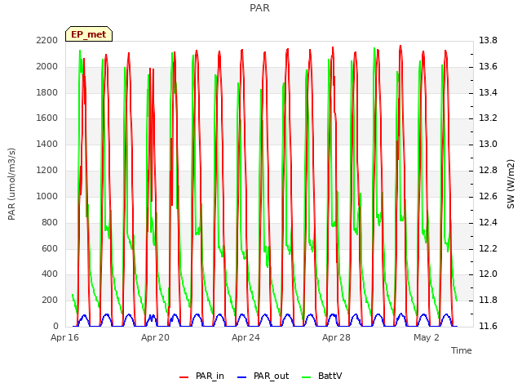
Task: Click the May 2 tick label
Action: 427,337
